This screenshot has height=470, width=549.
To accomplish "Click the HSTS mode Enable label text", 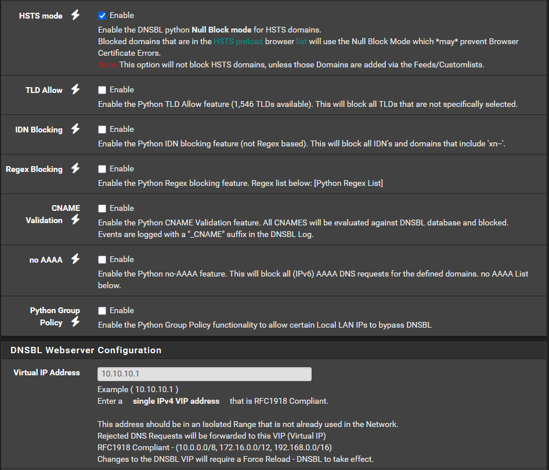I will coord(121,15).
